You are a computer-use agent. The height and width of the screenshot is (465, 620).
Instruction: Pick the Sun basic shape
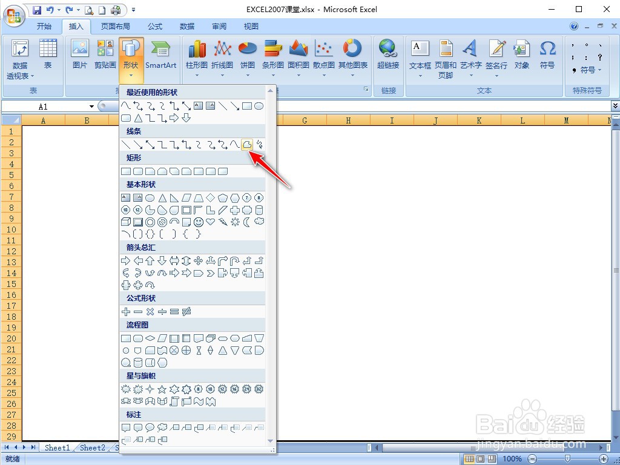(x=235, y=222)
